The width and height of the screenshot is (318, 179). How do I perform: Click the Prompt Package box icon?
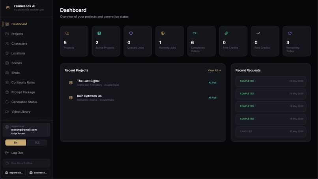pyautogui.click(x=7, y=92)
